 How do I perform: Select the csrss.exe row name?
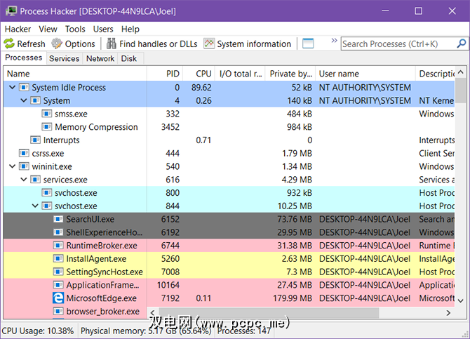[x=48, y=153]
